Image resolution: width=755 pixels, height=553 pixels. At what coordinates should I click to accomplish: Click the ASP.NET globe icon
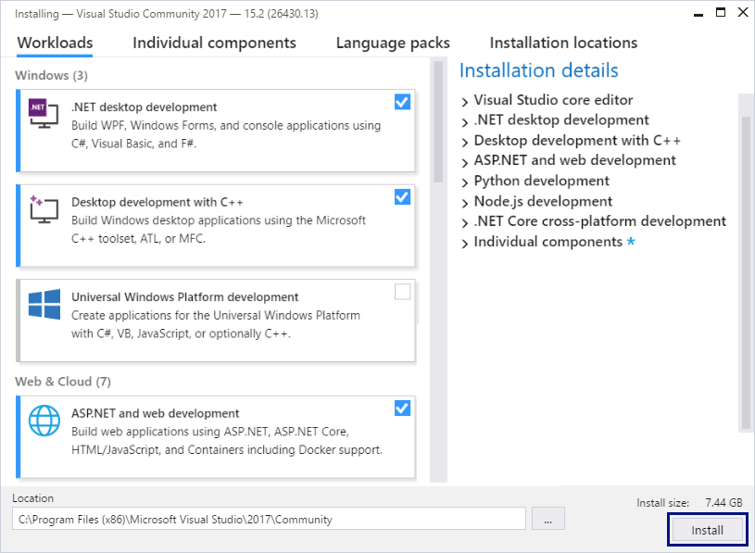[x=44, y=421]
